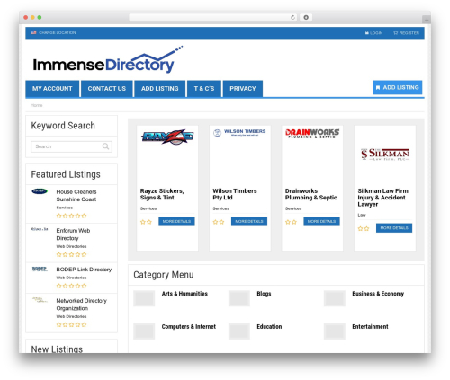Open the Networked Directory Organization listing
The height and width of the screenshot is (380, 450).
click(x=81, y=305)
